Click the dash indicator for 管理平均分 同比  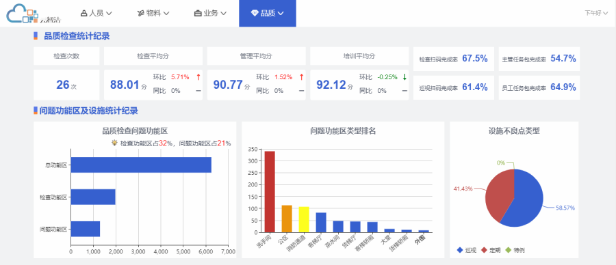click(301, 91)
